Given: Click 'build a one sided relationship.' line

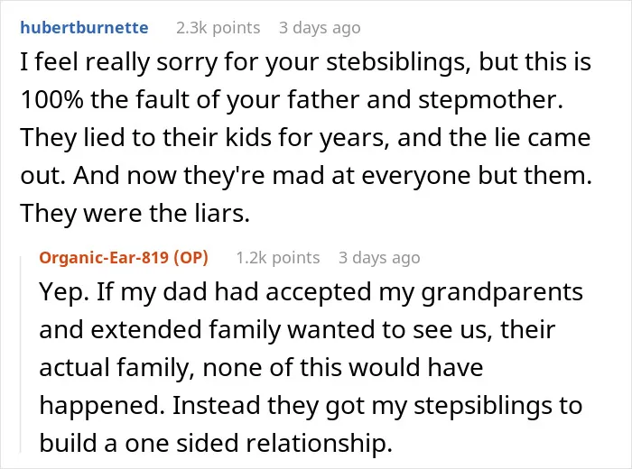Looking at the screenshot, I should 216,443.
